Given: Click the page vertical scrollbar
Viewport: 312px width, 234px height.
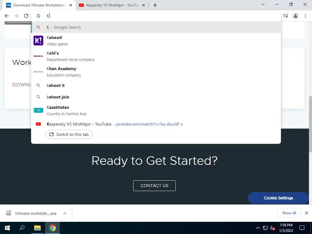Looking at the screenshot, I should (310, 124).
